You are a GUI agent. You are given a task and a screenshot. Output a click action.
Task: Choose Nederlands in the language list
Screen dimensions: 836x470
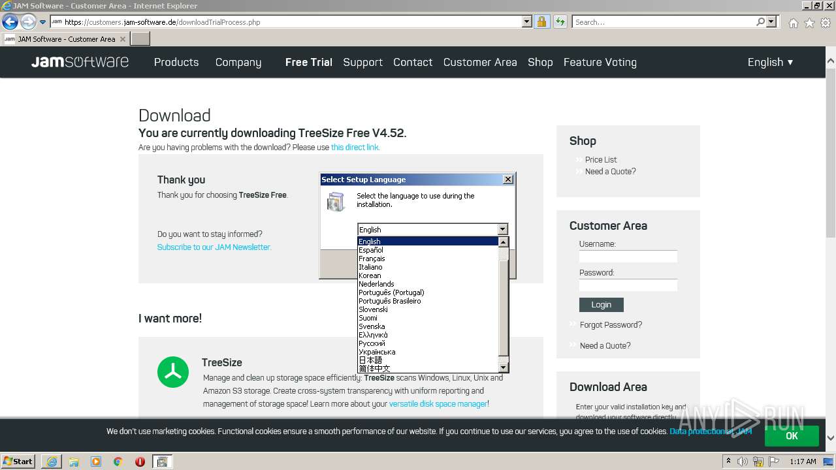(428, 284)
